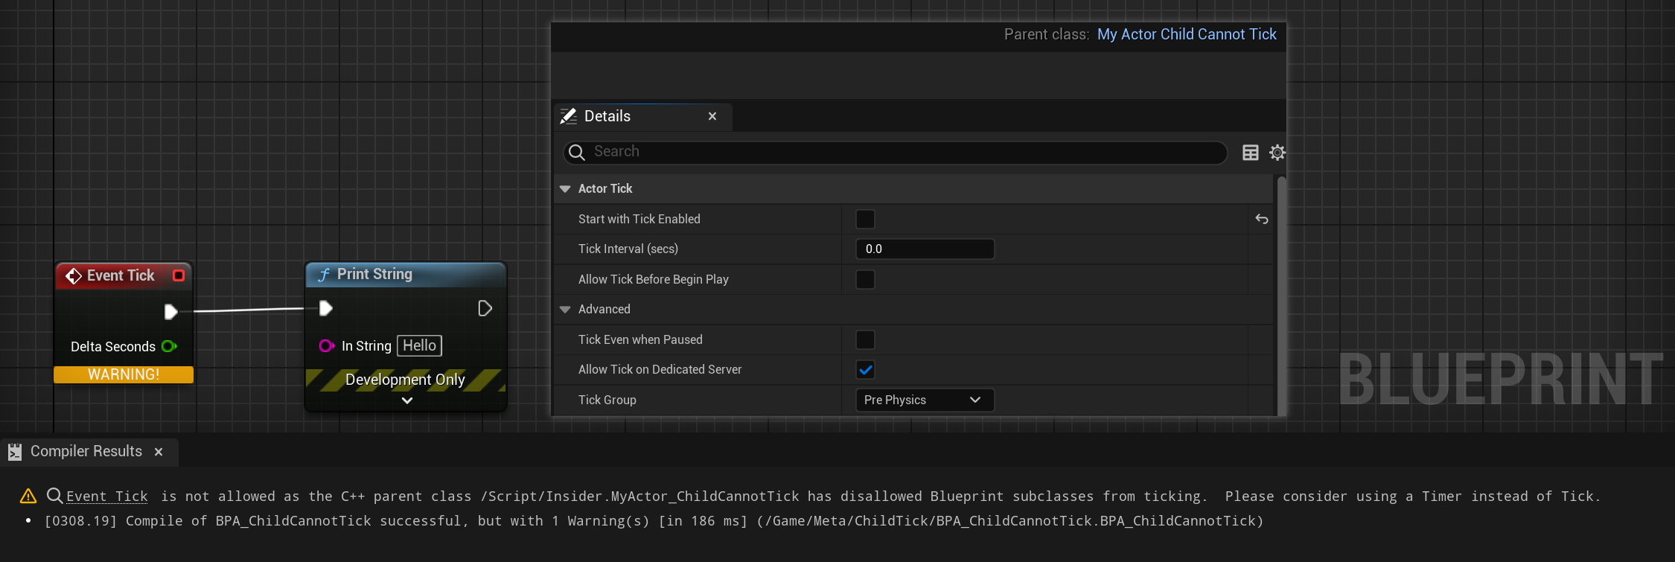The width and height of the screenshot is (1675, 562).
Task: Collapse the Actor Tick section
Action: 565,189
